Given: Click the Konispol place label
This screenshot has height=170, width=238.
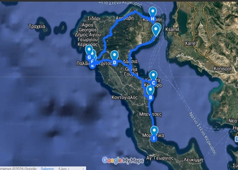Looking at the screenshot, I should pos(222,69).
